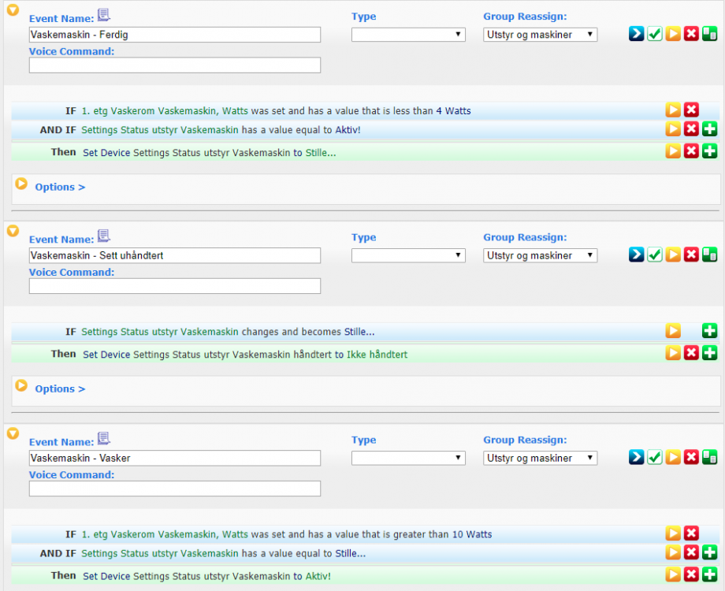The image size is (725, 591).
Task: Click red X icon in Vaskemaskin - Ferdig header
Action: [691, 34]
